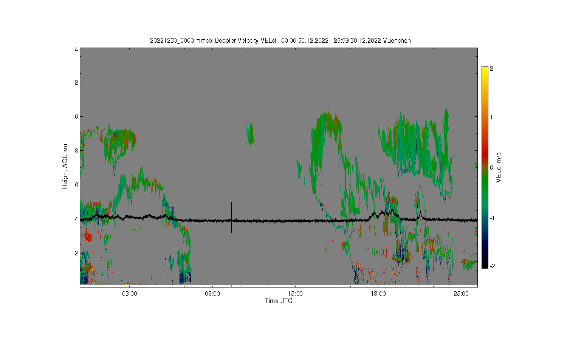Click the height tick label 12

[75, 82]
